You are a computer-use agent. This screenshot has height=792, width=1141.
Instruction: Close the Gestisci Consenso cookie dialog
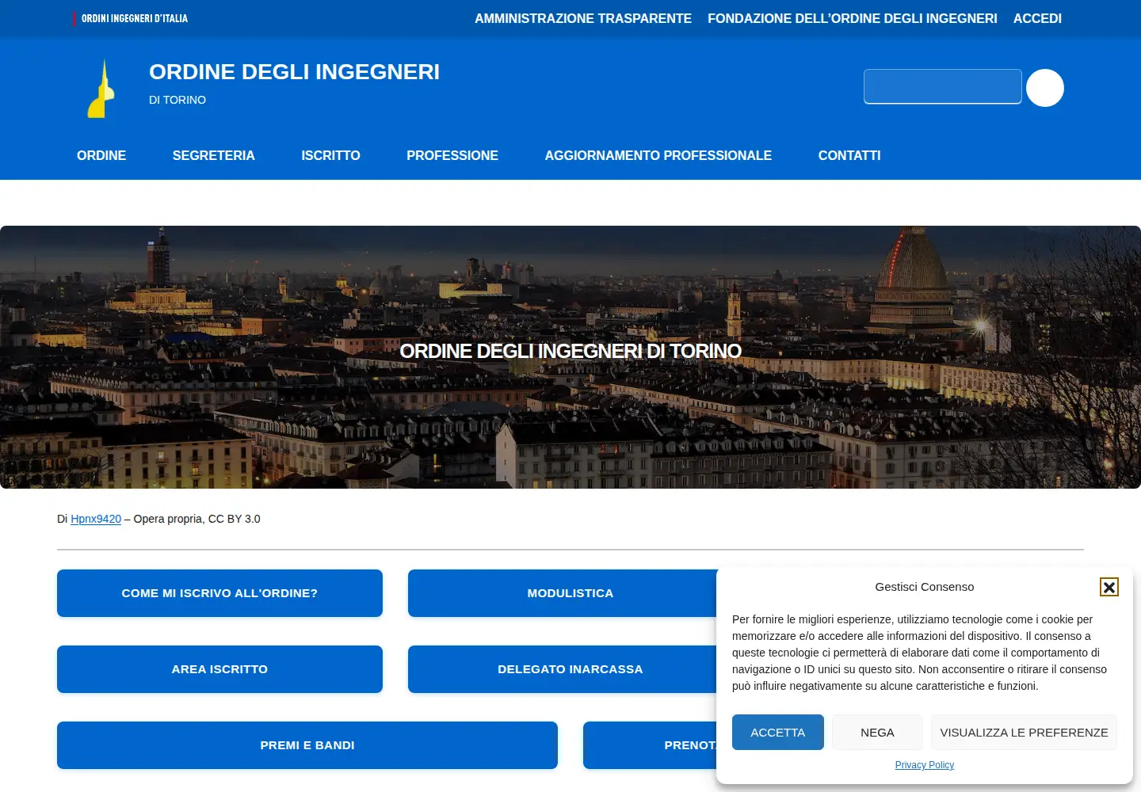point(1109,587)
